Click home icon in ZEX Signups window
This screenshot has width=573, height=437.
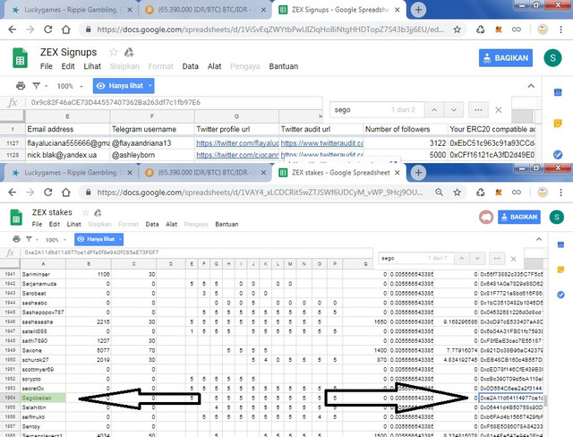pyautogui.click(x=65, y=30)
